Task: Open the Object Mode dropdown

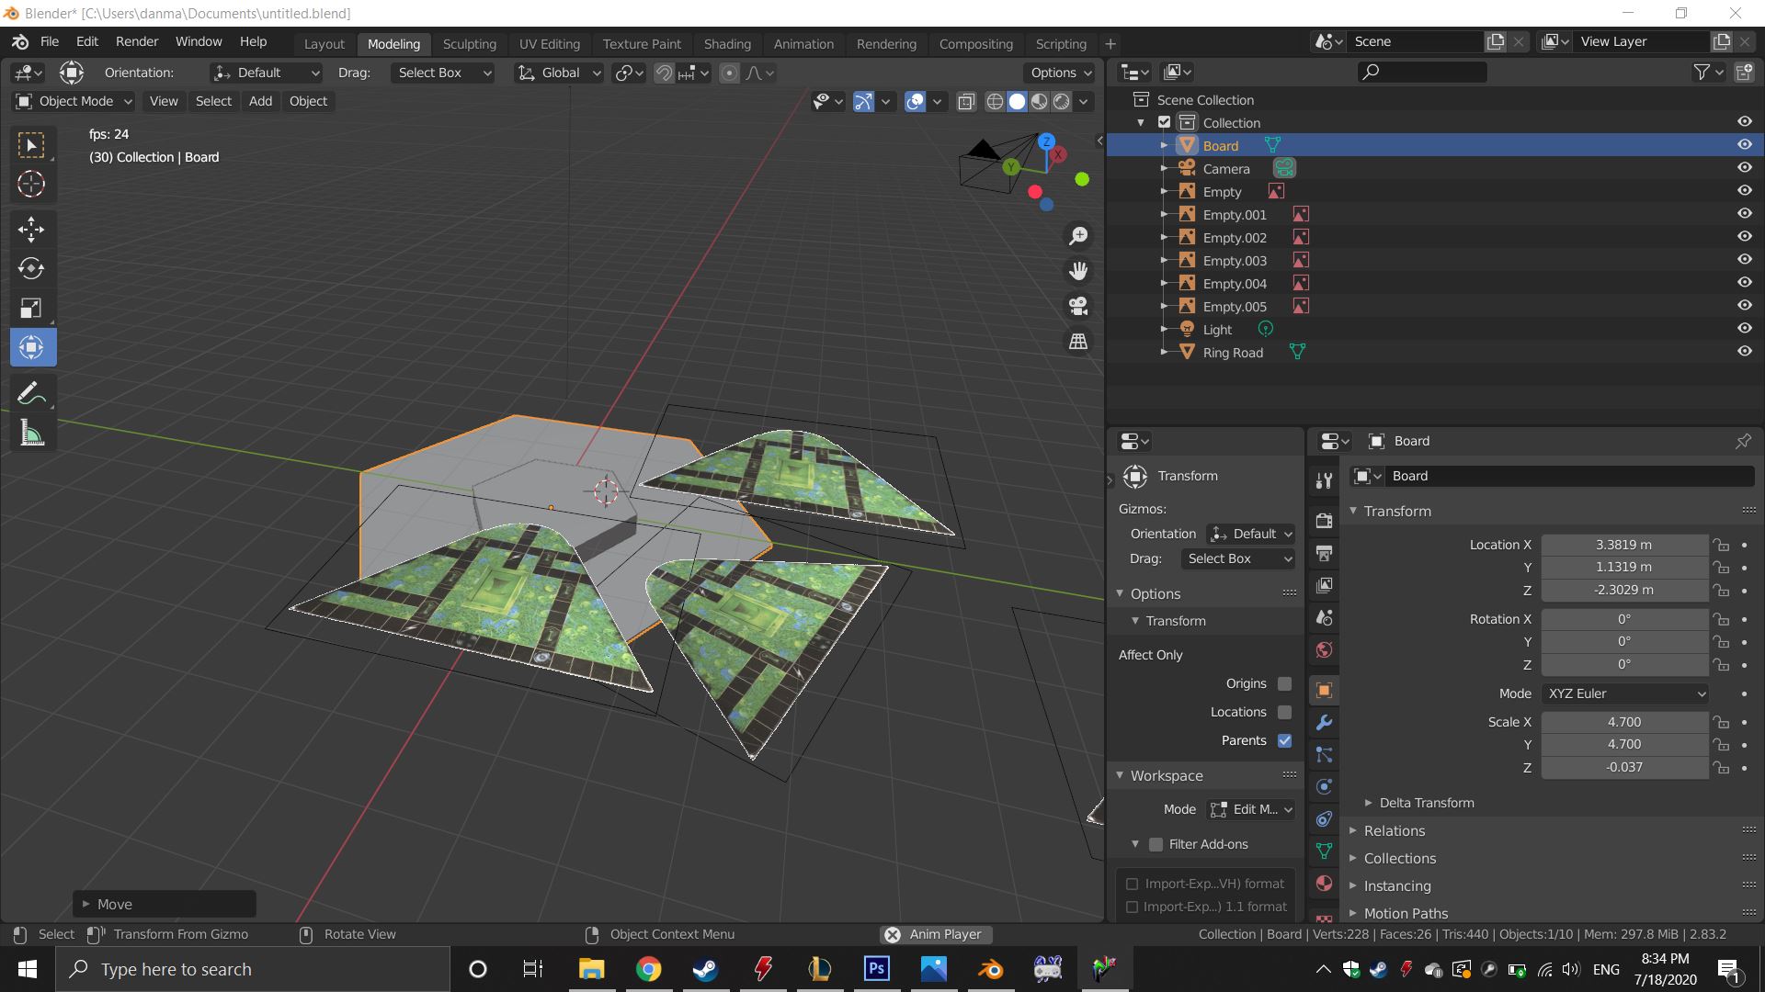Action: click(x=75, y=101)
